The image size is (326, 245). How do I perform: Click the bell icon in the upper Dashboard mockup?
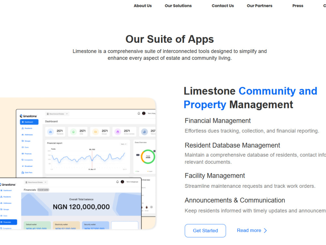point(139,113)
